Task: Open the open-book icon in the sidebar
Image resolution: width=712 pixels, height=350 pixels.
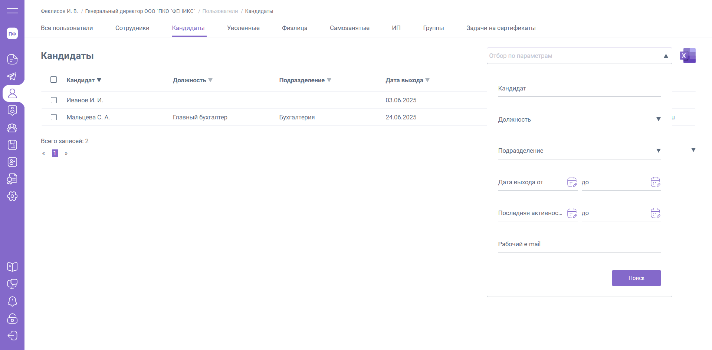Action: (x=12, y=267)
